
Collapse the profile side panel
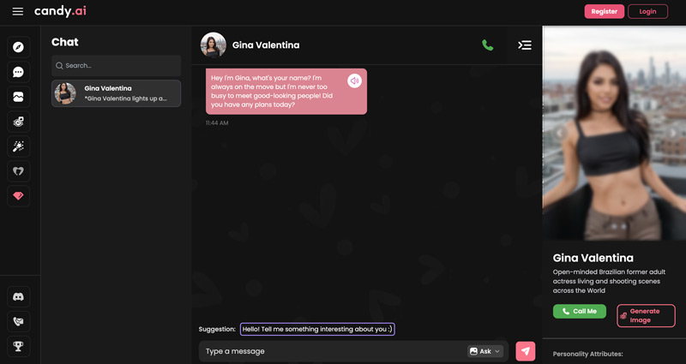(x=525, y=45)
